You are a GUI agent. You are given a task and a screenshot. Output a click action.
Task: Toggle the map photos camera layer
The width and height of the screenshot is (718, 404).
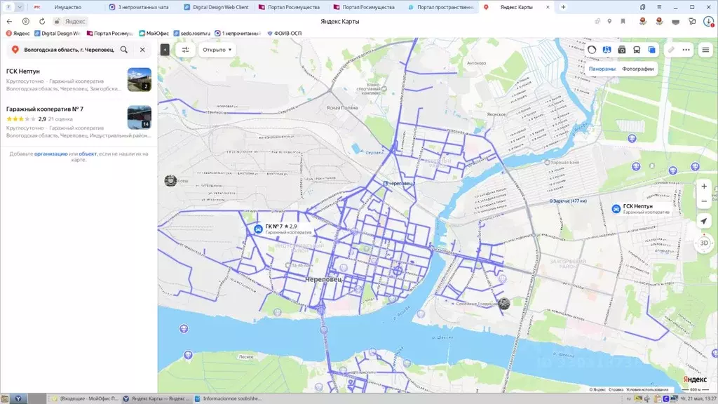622,50
